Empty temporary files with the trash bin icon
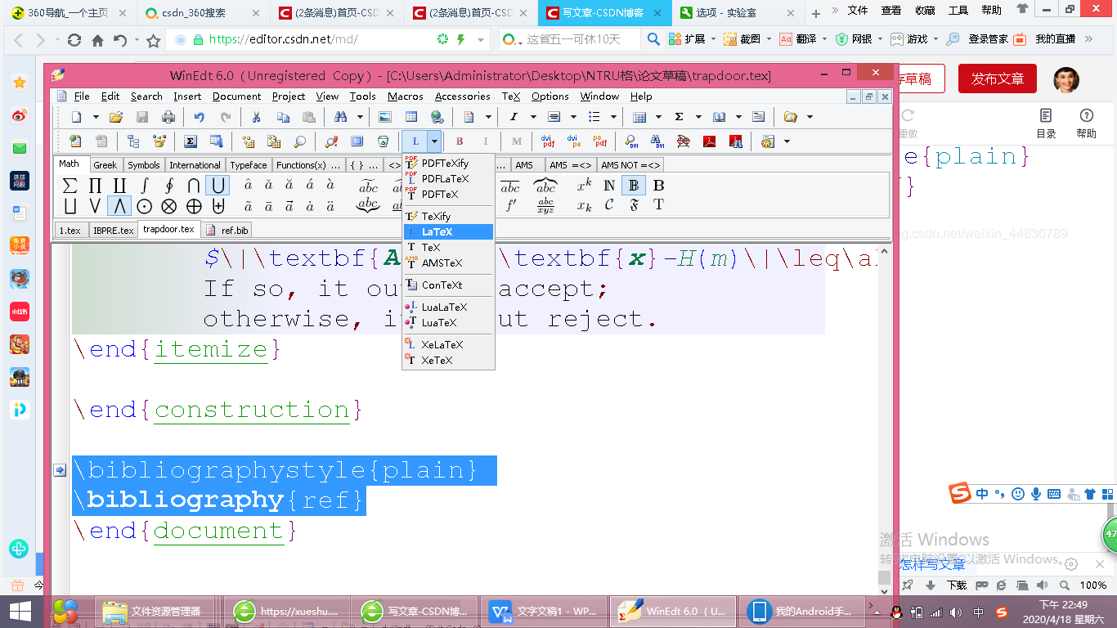This screenshot has height=628, width=1117. tap(384, 141)
